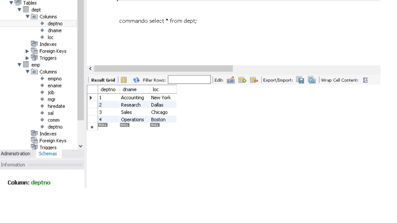Toggle the row marker on the Accounting row
Screen dimensions: 397x223
pyautogui.click(x=92, y=98)
